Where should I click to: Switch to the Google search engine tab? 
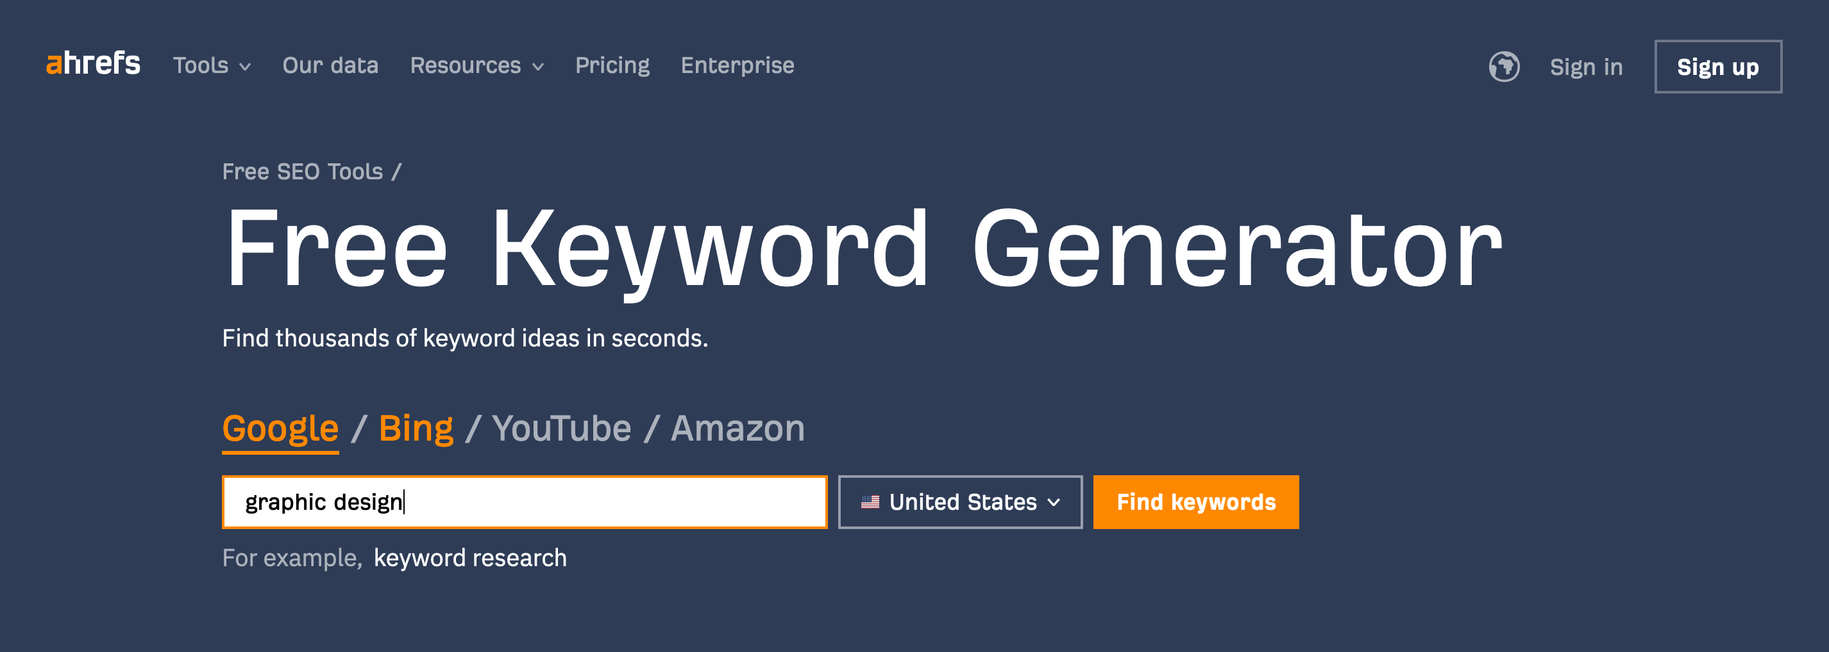(280, 429)
